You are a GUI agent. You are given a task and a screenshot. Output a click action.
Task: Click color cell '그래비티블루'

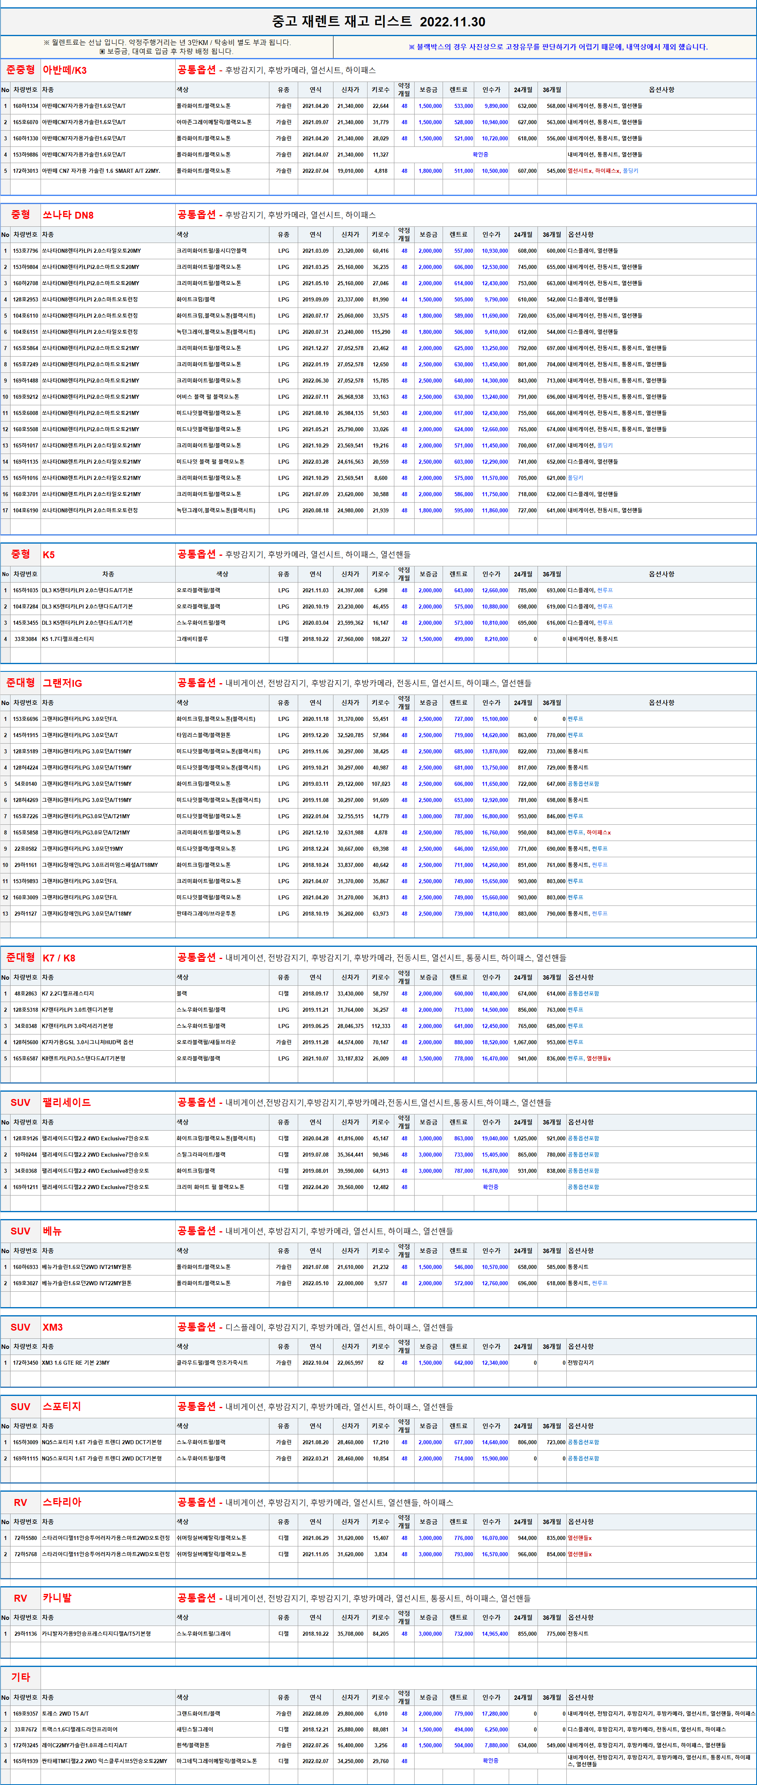223,639
